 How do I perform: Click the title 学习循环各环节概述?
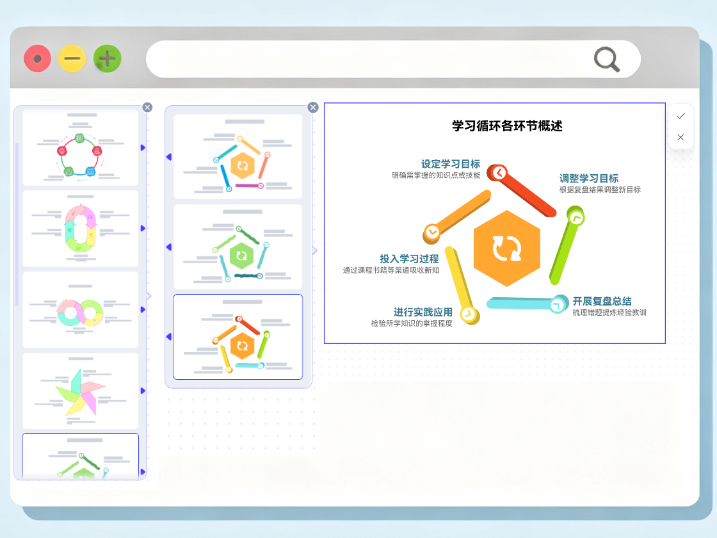[x=507, y=126]
